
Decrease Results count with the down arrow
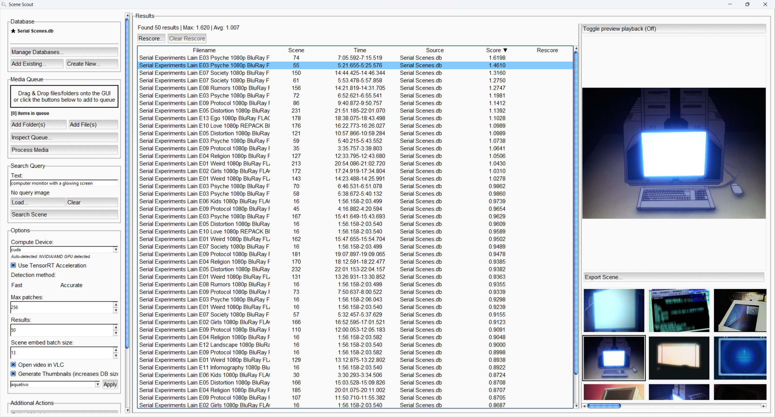[x=116, y=333]
